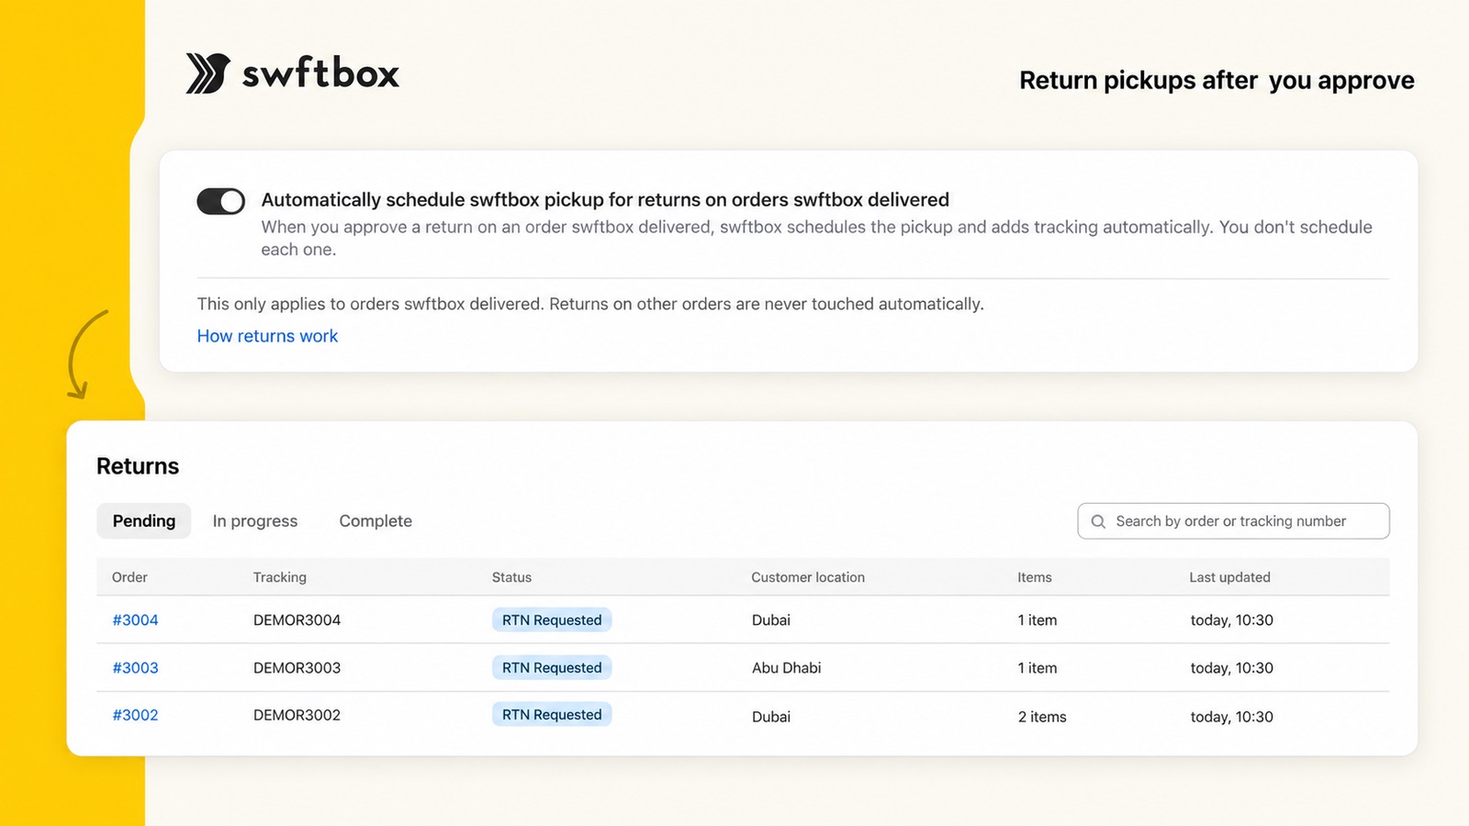Click the search magnifier icon
The height and width of the screenshot is (826, 1469).
1098,521
